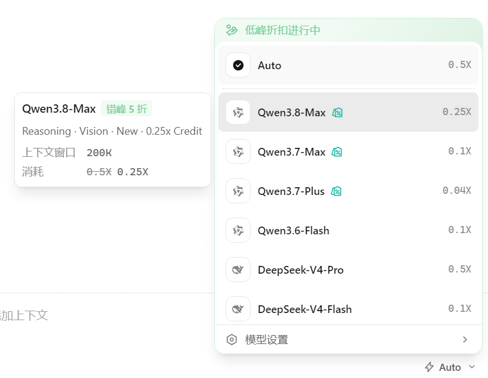Click the 上下文窗口 label in tooltip

49,153
